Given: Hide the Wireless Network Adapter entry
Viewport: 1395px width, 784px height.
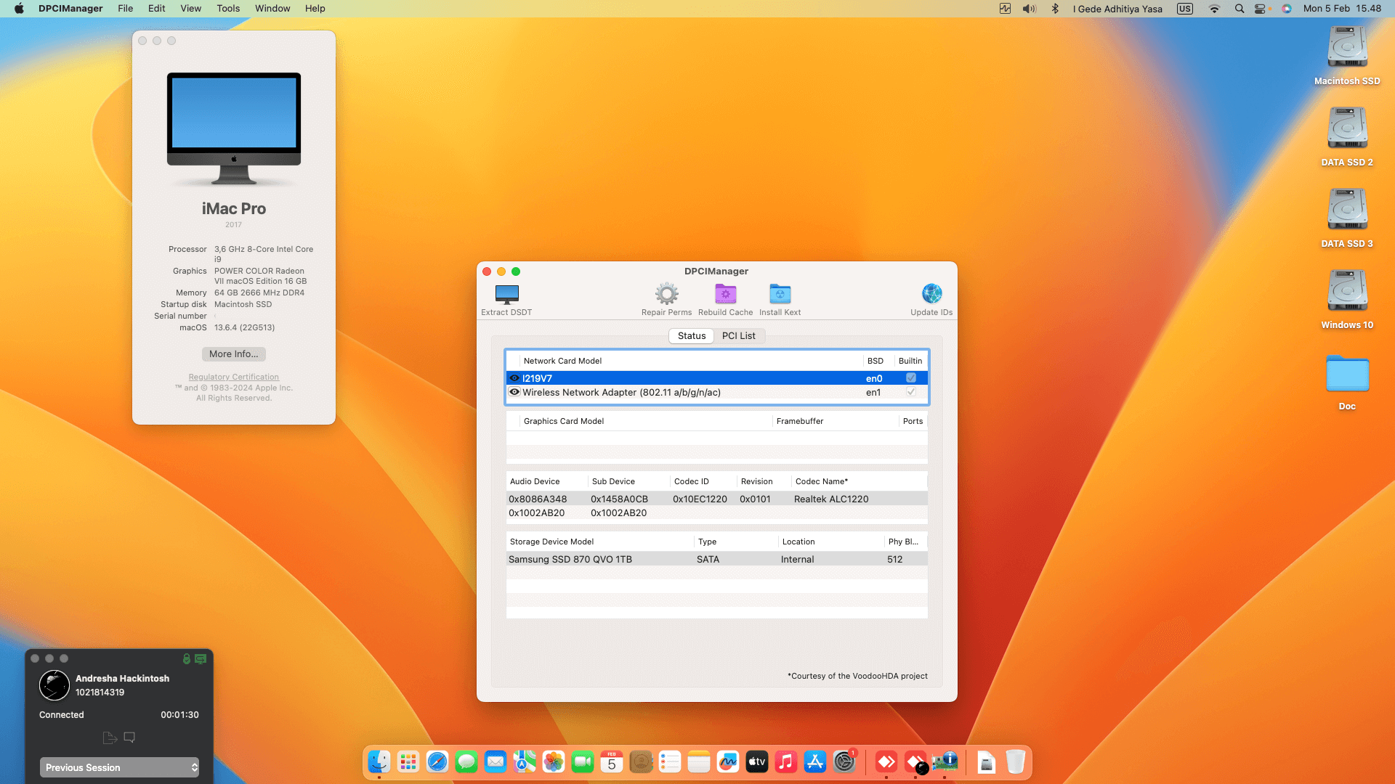Looking at the screenshot, I should (x=514, y=392).
